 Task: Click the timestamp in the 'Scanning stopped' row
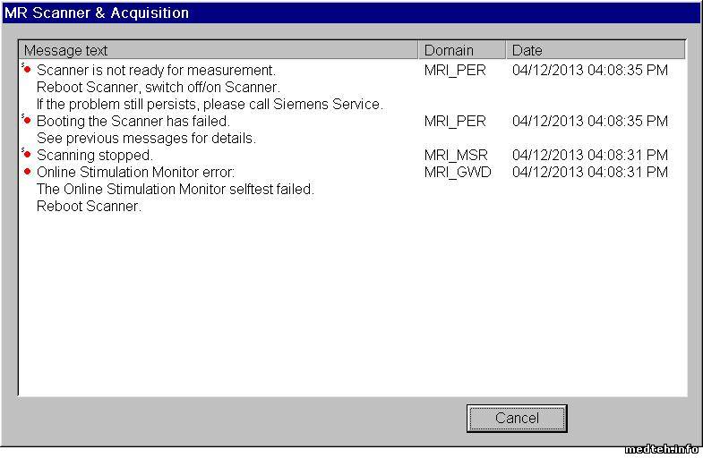point(589,155)
